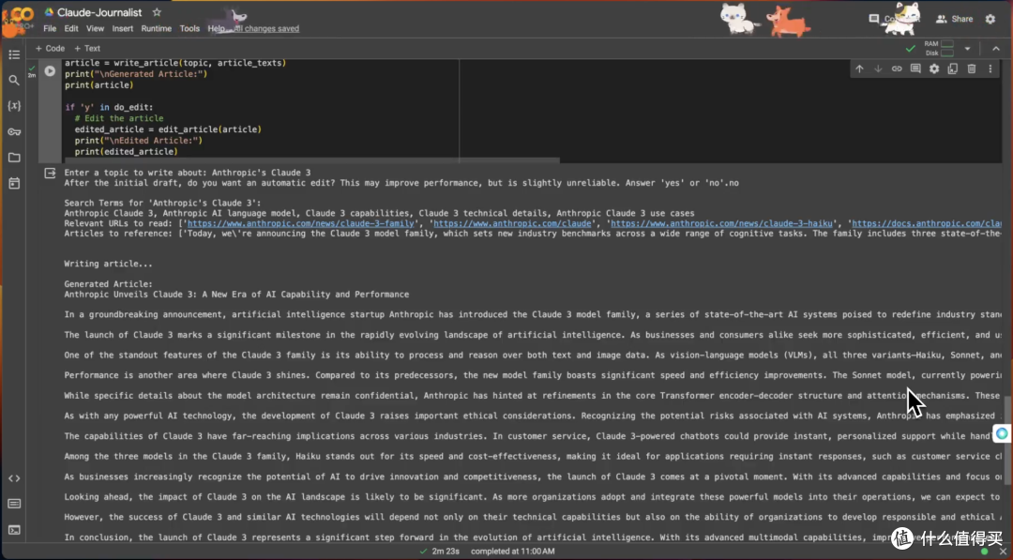Open the https://www.anthropic.com/claude link
The width and height of the screenshot is (1013, 560).
point(512,223)
